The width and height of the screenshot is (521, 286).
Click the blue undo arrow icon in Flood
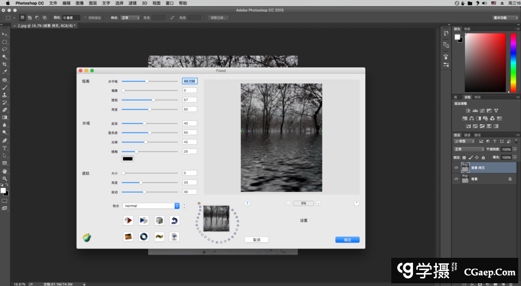tap(174, 220)
